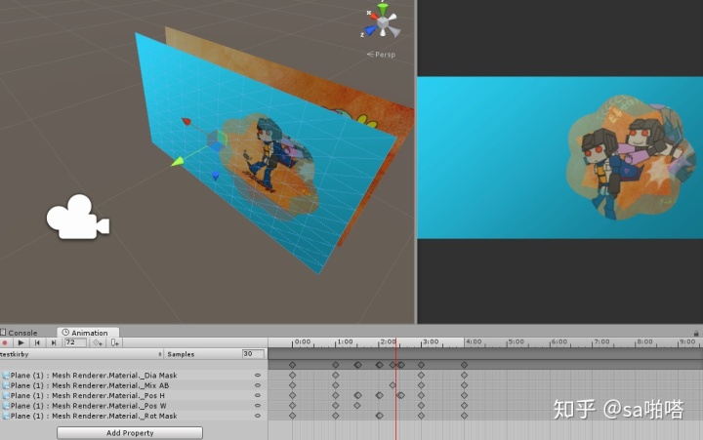Click the material icon beside _Dia Mask
703x440 pixels.
(6, 375)
